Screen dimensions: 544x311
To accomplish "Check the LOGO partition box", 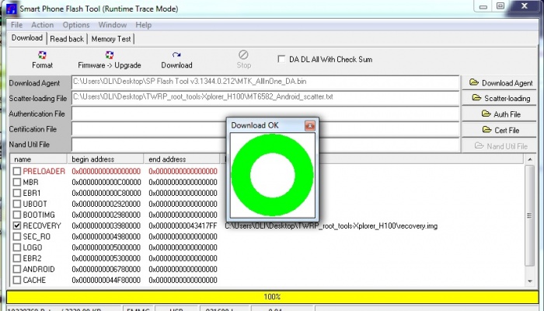I will pyautogui.click(x=16, y=247).
